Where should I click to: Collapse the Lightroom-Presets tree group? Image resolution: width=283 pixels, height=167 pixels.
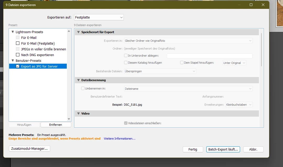[x=13, y=32]
